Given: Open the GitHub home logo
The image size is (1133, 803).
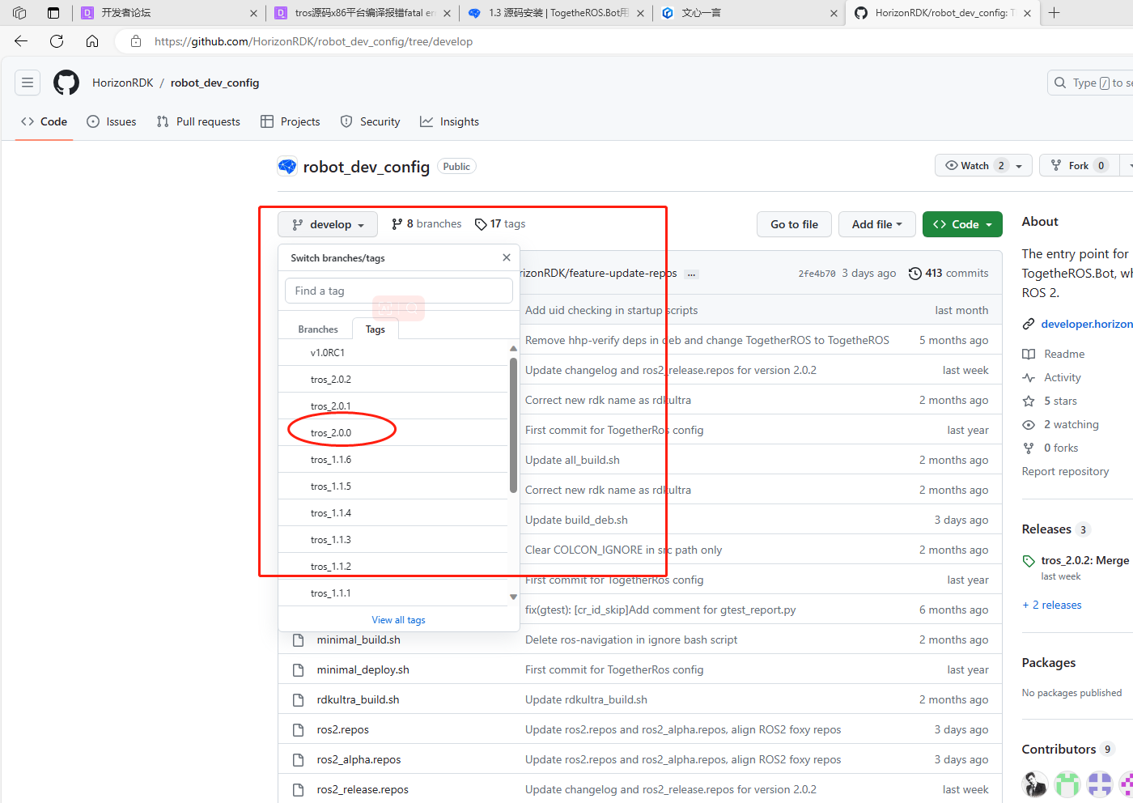Looking at the screenshot, I should (x=66, y=83).
